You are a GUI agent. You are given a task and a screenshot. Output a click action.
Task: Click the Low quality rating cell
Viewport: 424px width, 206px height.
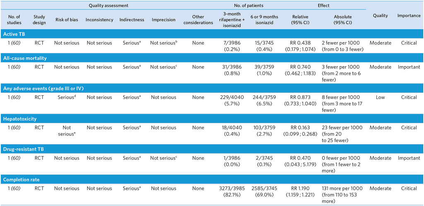tap(380, 97)
